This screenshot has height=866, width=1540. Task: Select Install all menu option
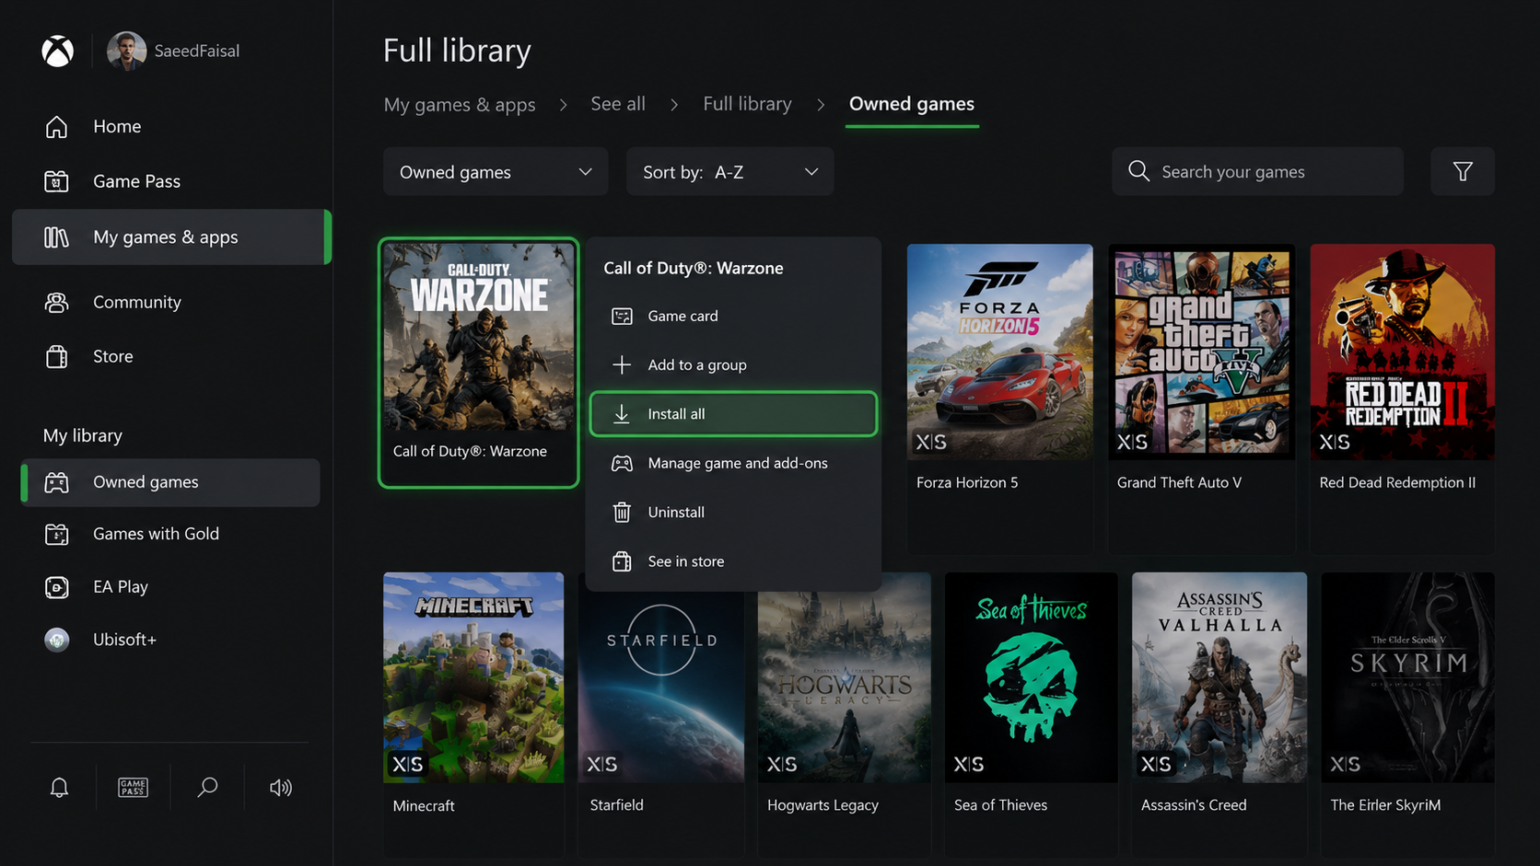tap(733, 414)
